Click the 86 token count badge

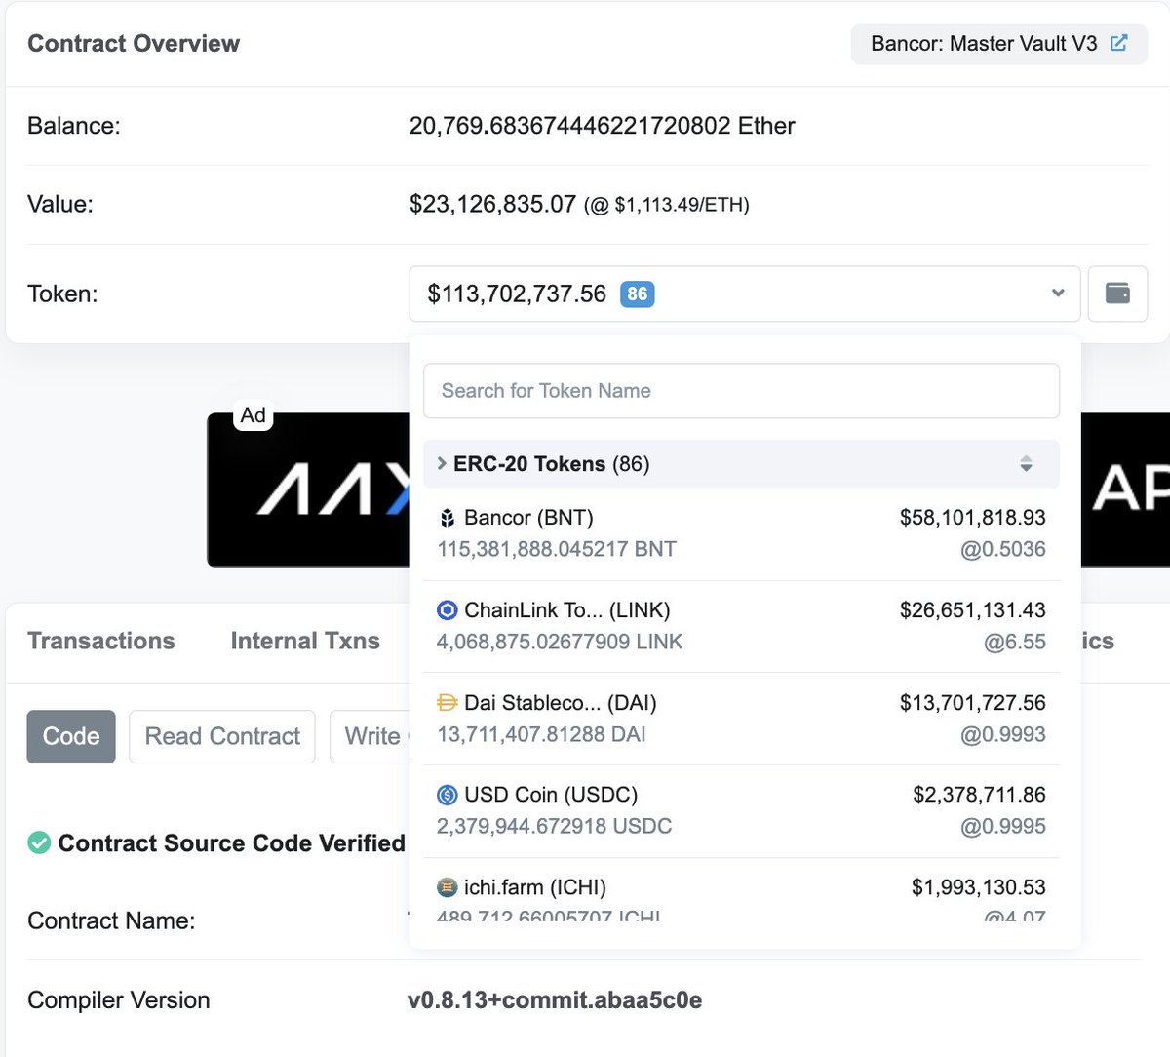click(x=638, y=294)
